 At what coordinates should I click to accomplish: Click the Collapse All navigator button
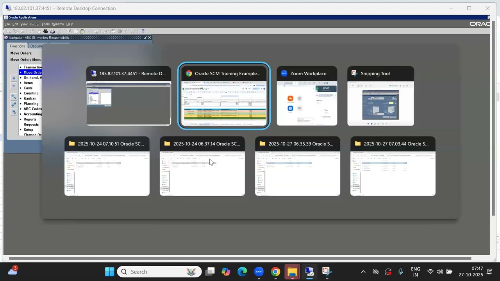point(14,112)
